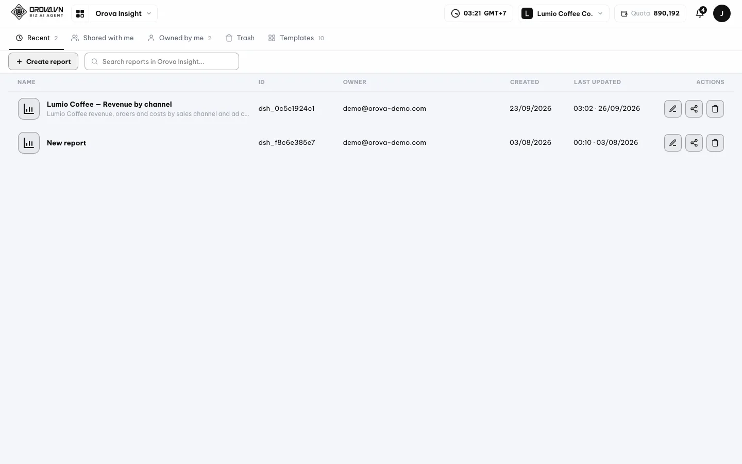The height and width of the screenshot is (464, 742).
Task: Click the Create report button
Action: tap(43, 61)
